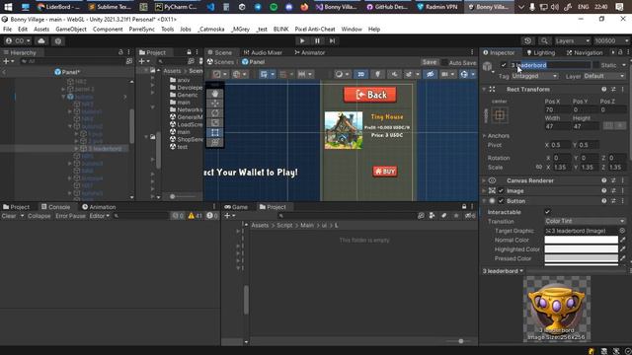
Task: Switch to the Console tab
Action: 56,207
